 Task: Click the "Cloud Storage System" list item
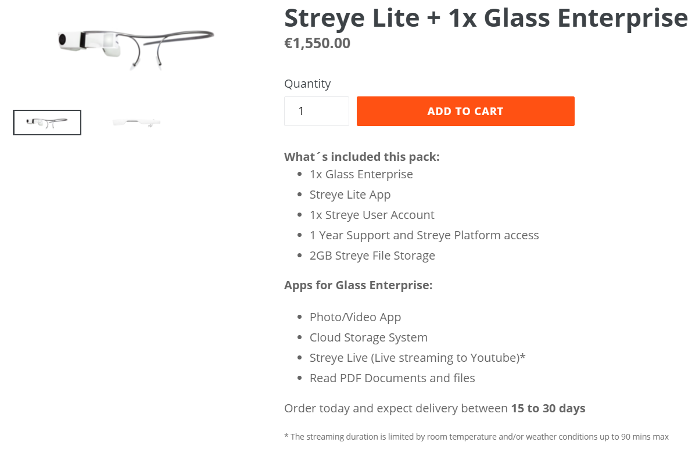368,337
